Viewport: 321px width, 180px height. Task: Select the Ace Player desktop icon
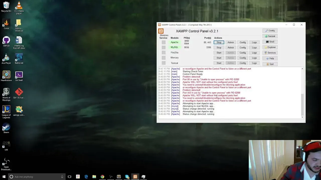[6, 59]
